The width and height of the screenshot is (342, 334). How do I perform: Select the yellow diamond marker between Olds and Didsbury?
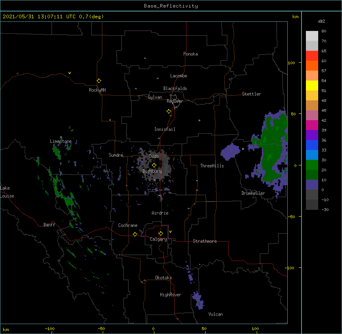[154, 165]
